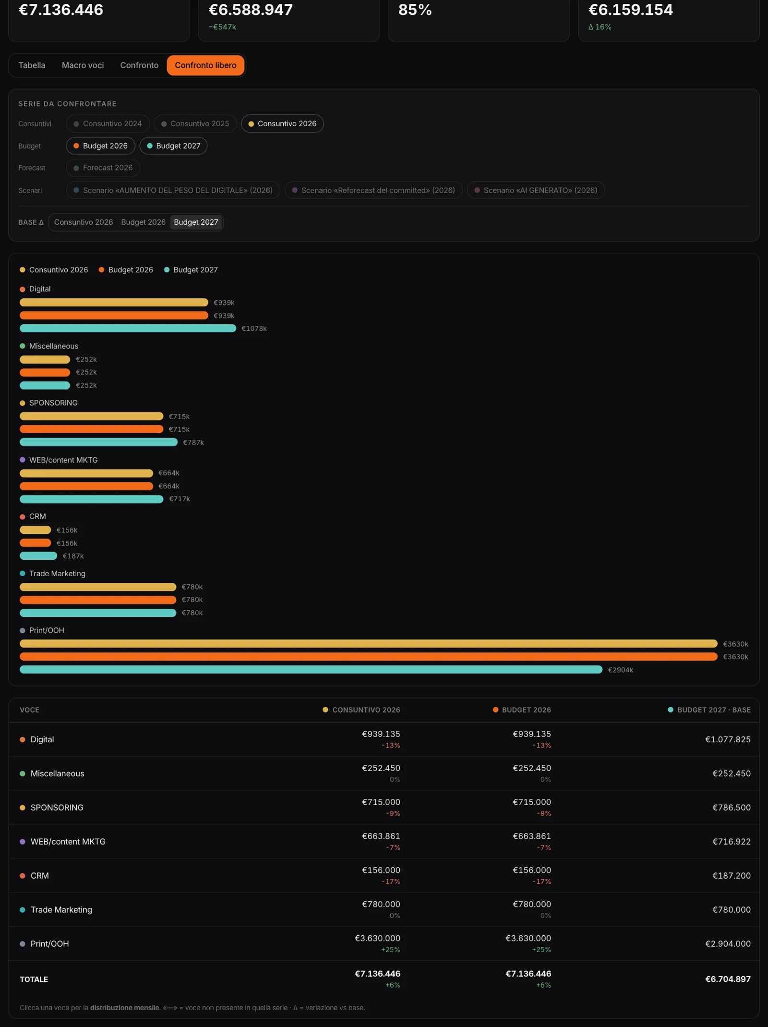This screenshot has height=1027, width=768.
Task: Switch to the Tabella tab
Action: click(x=32, y=65)
